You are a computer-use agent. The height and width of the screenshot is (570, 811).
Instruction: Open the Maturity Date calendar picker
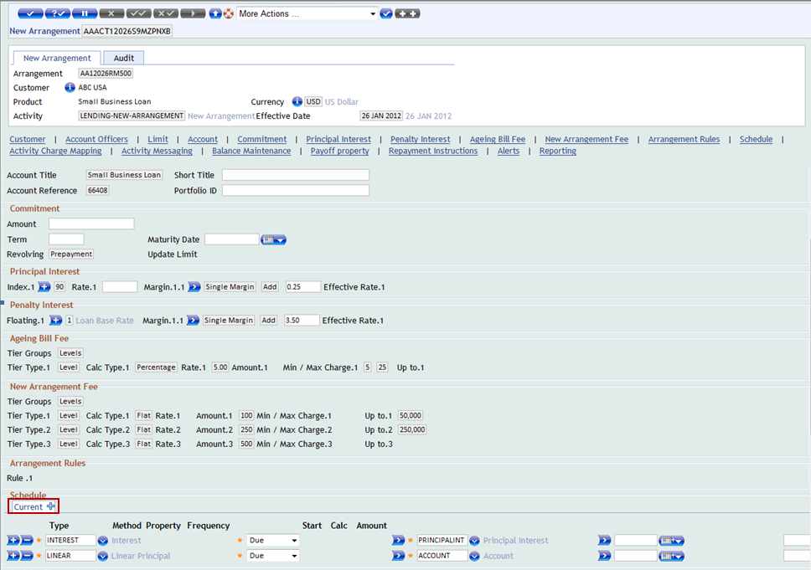coord(273,239)
